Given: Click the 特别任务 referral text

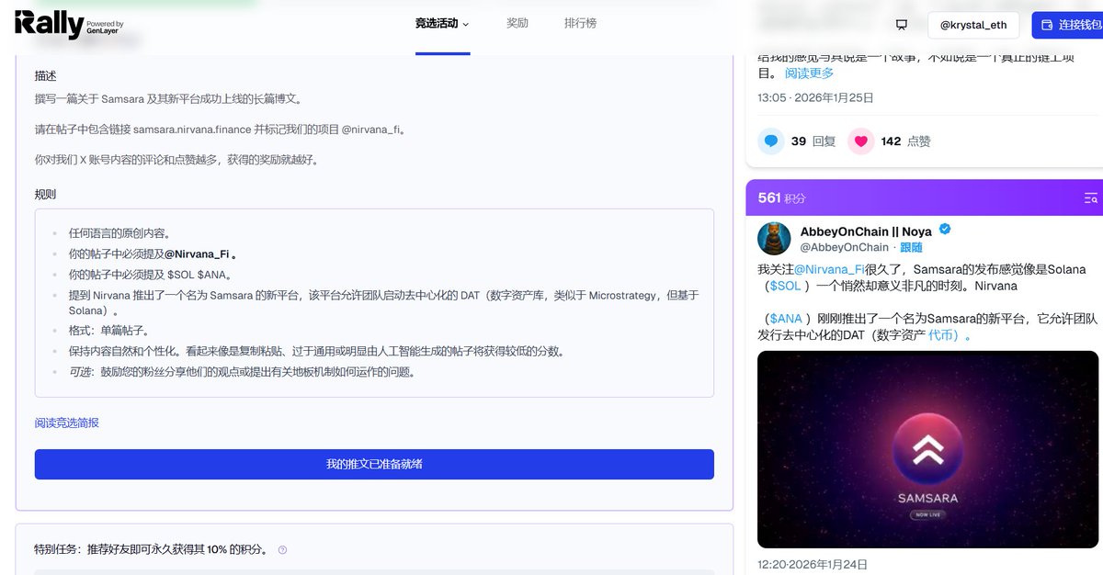Looking at the screenshot, I should [x=154, y=550].
